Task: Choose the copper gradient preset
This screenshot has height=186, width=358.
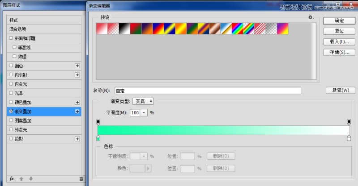Action: tap(215, 29)
